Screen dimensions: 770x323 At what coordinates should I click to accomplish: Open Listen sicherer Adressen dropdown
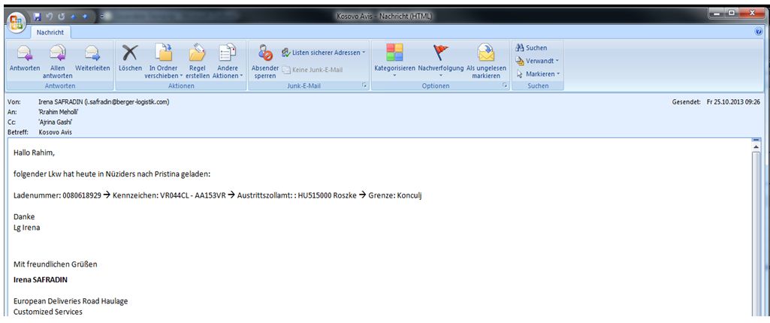tap(324, 53)
